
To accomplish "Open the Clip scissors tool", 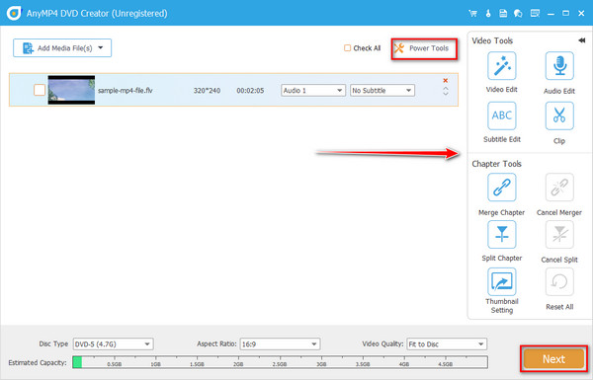I will (x=559, y=115).
